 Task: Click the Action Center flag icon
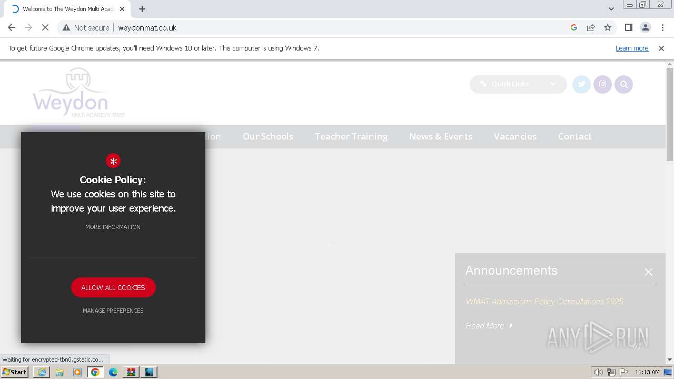[x=624, y=372]
